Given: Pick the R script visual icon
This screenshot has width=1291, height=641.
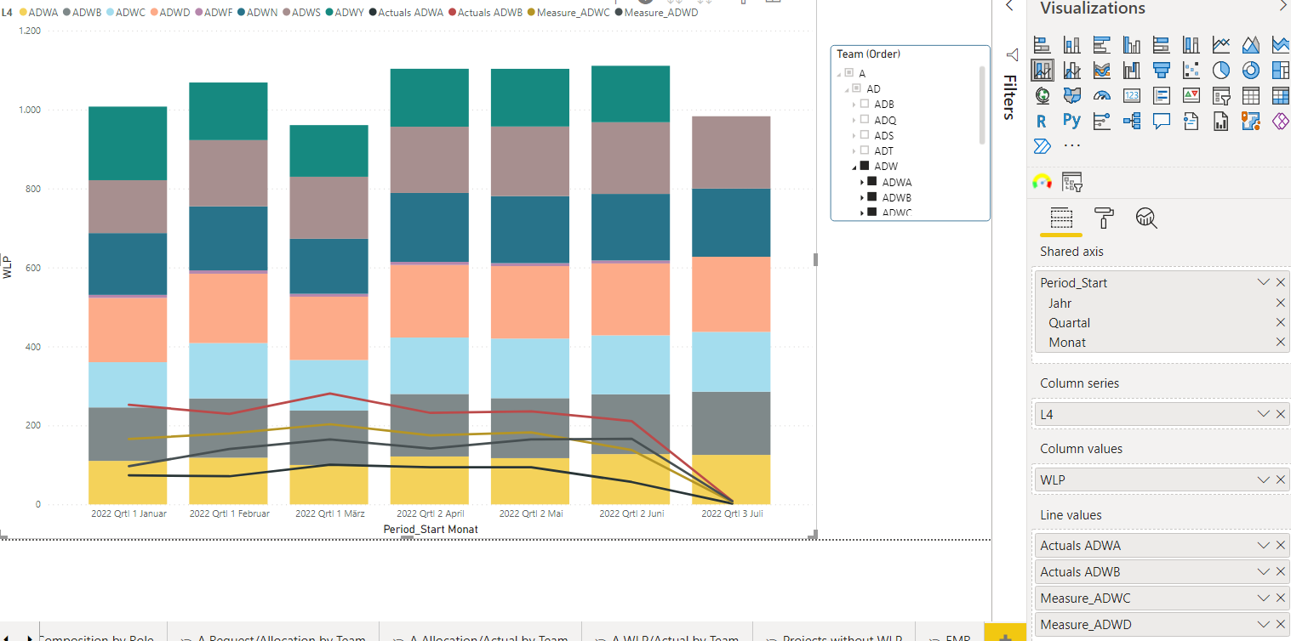Looking at the screenshot, I should coord(1042,121).
